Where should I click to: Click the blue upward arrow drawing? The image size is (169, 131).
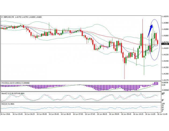click(x=149, y=32)
